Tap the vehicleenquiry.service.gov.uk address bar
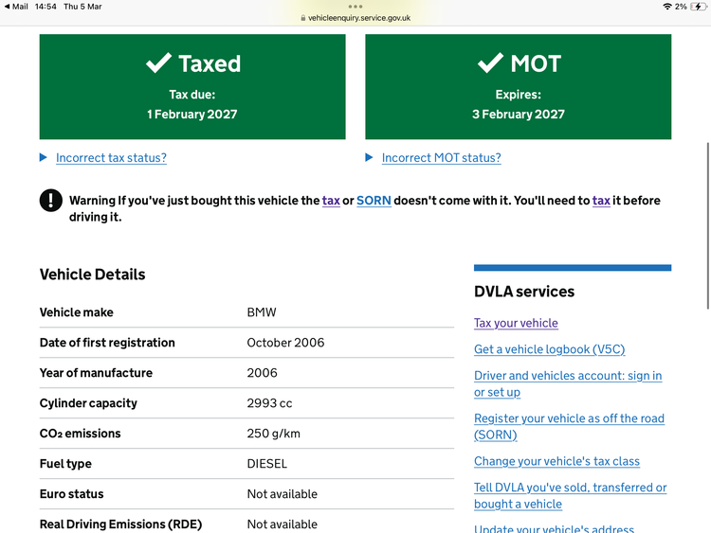The width and height of the screenshot is (711, 533). (355, 18)
